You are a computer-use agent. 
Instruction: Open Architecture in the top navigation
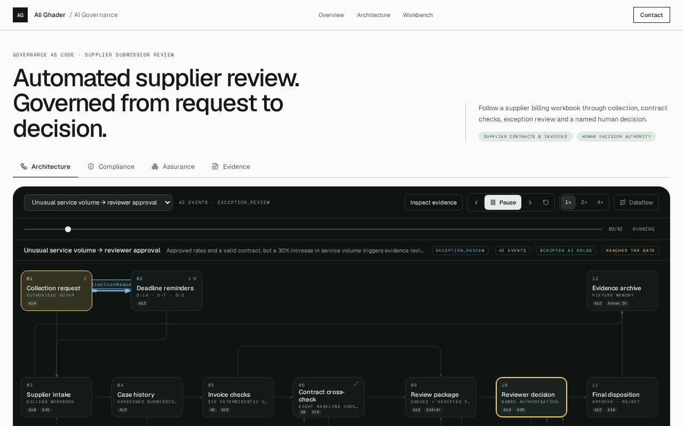pos(374,15)
